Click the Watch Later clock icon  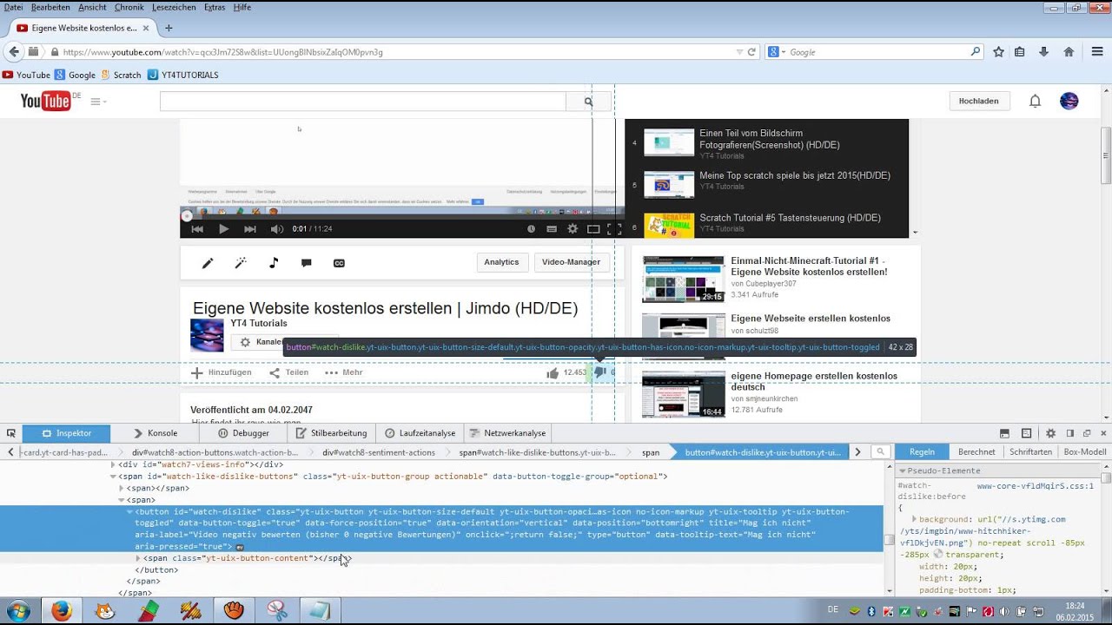click(x=531, y=229)
